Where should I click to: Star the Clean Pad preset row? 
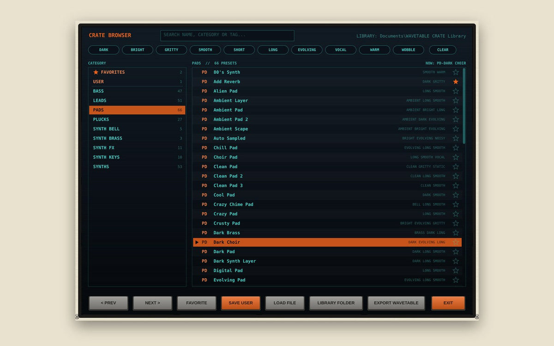tap(456, 167)
